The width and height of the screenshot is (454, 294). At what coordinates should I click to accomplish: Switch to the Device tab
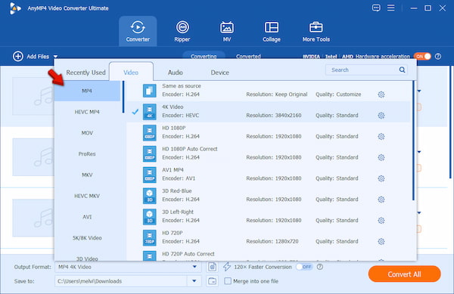(x=219, y=73)
